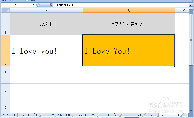
Task: Click the fill handle of cell B2
Action: (175, 66)
